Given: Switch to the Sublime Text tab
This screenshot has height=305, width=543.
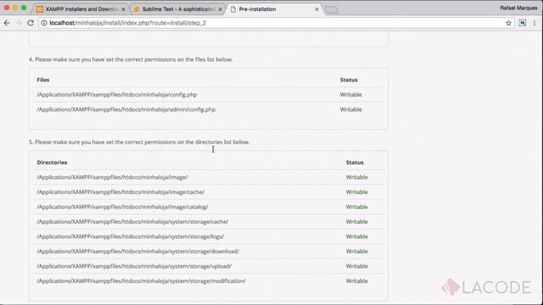Looking at the screenshot, I should tap(177, 9).
